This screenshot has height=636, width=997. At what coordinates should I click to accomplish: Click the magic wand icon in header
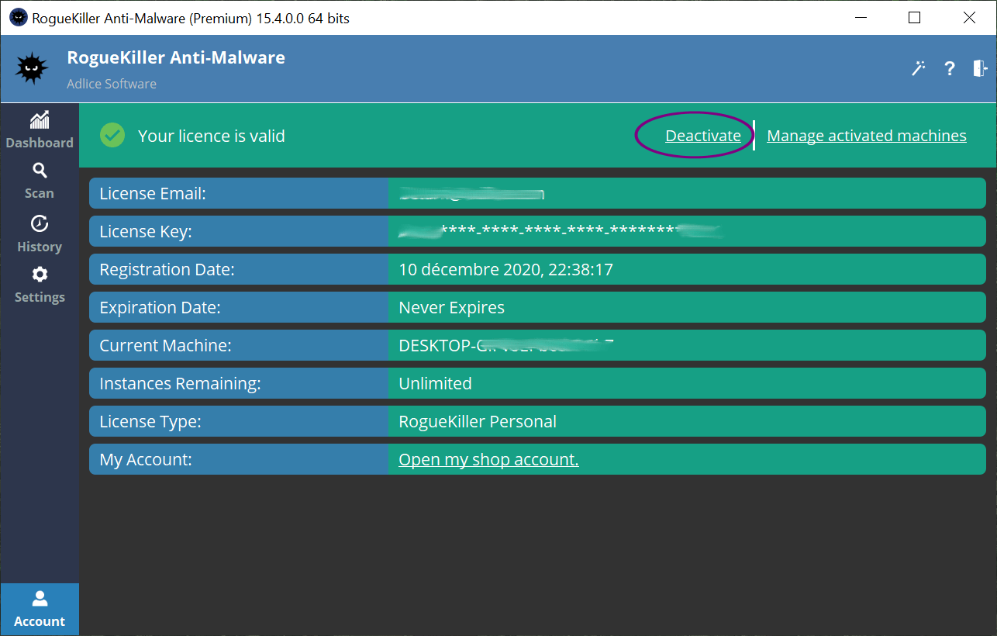[x=919, y=69]
